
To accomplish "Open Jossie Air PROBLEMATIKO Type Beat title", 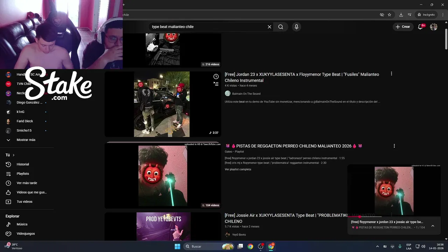I will pyautogui.click(x=300, y=218).
